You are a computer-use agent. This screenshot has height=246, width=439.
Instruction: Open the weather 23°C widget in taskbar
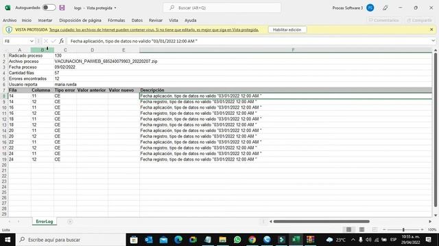click(336, 240)
